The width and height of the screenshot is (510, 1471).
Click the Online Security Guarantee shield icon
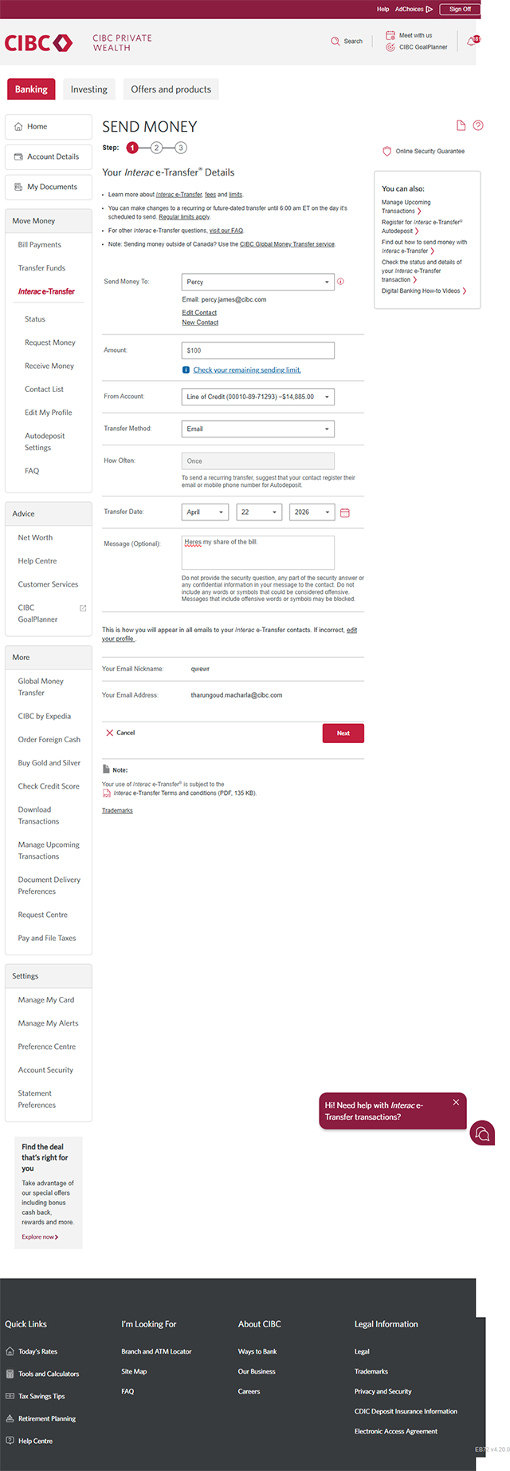[387, 151]
